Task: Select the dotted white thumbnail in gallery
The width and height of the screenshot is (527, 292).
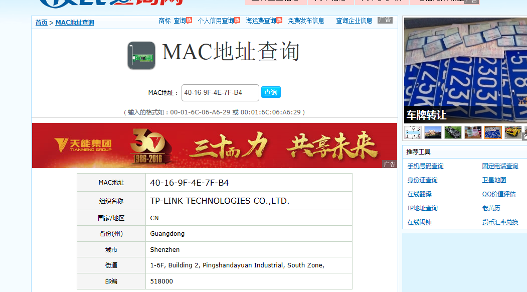Action: (x=413, y=132)
